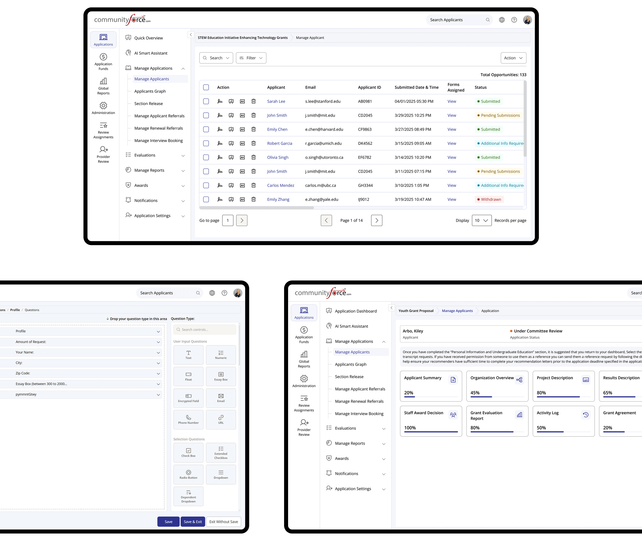Tick the checkbox for Carlos Mendez row
This screenshot has height=539, width=642.
(206, 186)
